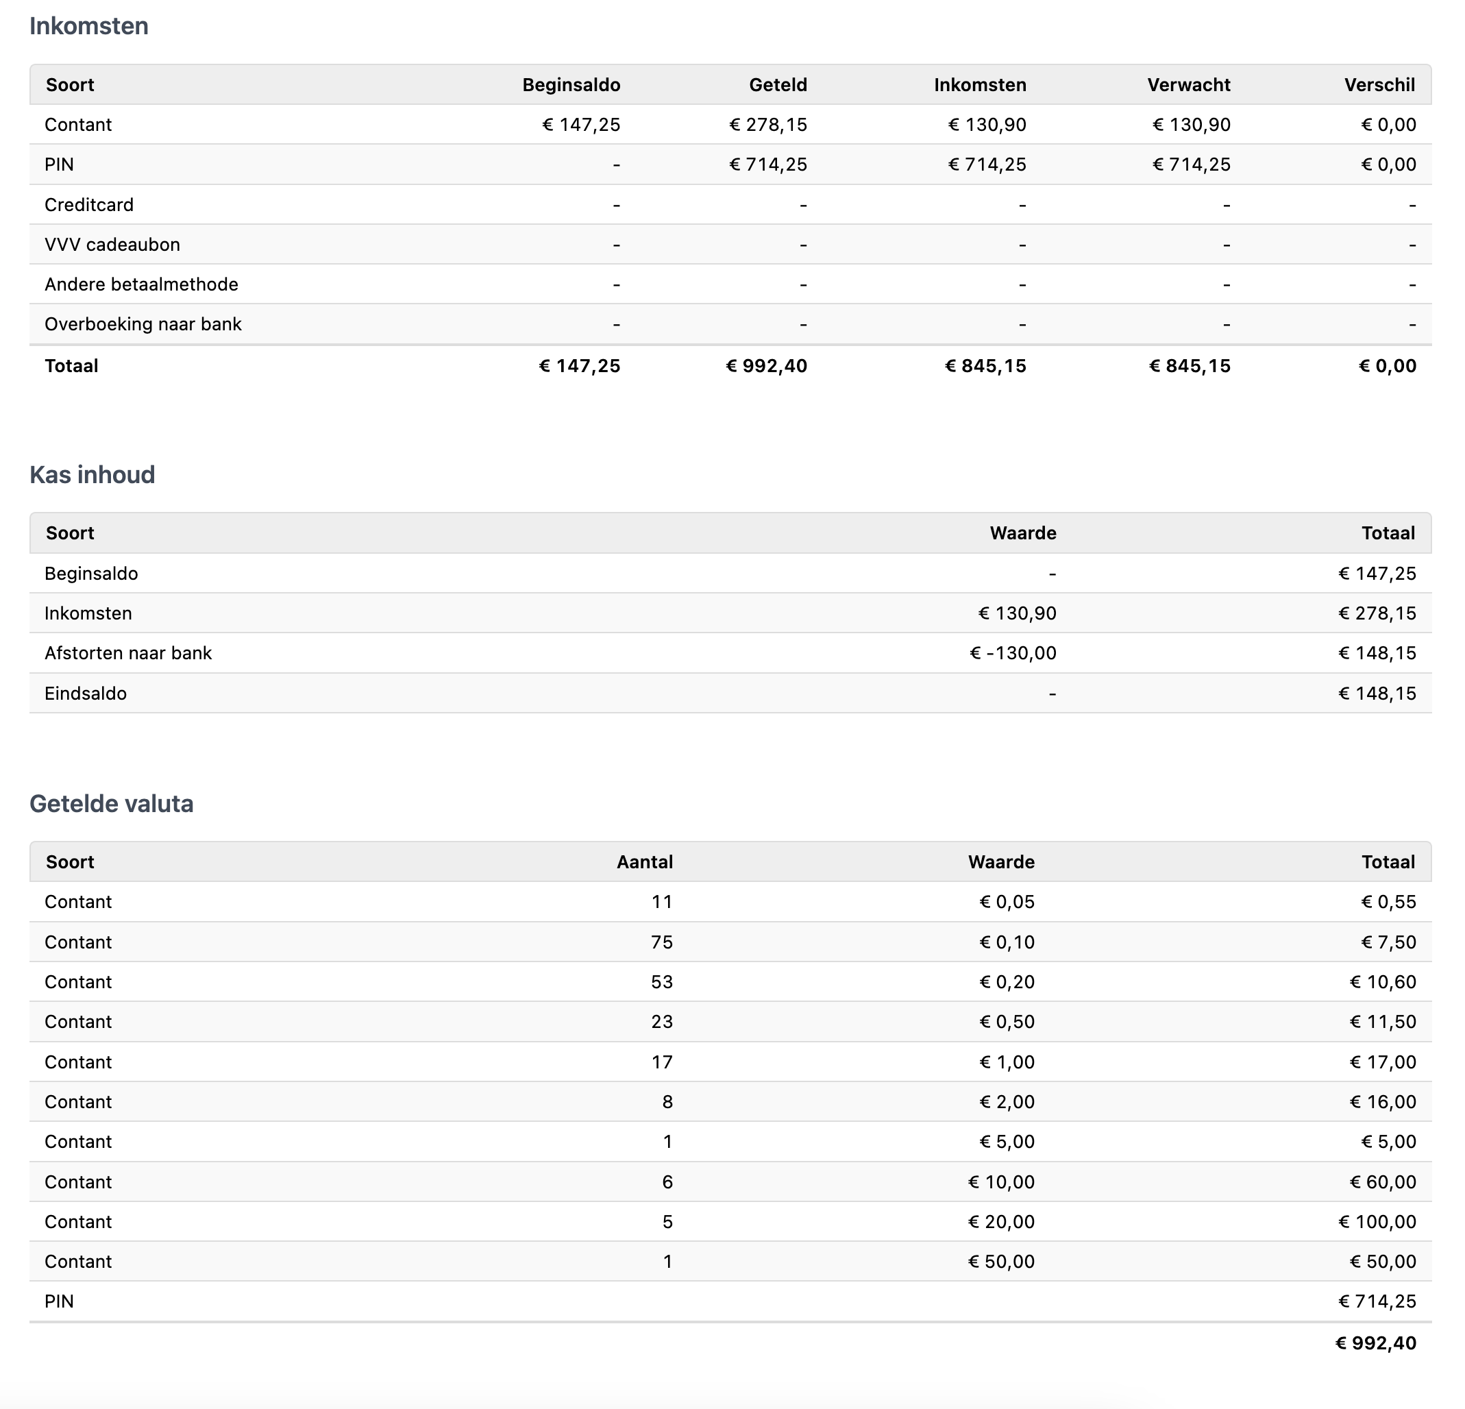1465x1409 pixels.
Task: Click the Kas inhoud section heading
Action: coord(92,475)
